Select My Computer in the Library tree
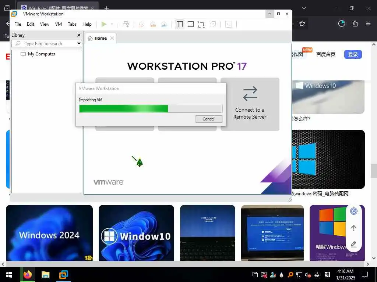This screenshot has height=282, width=377. tap(42, 54)
